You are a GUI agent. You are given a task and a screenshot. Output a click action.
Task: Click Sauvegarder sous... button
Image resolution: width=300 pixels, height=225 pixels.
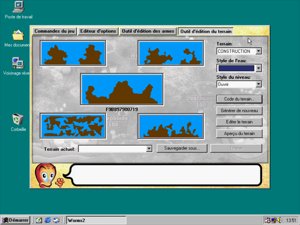coord(182,148)
